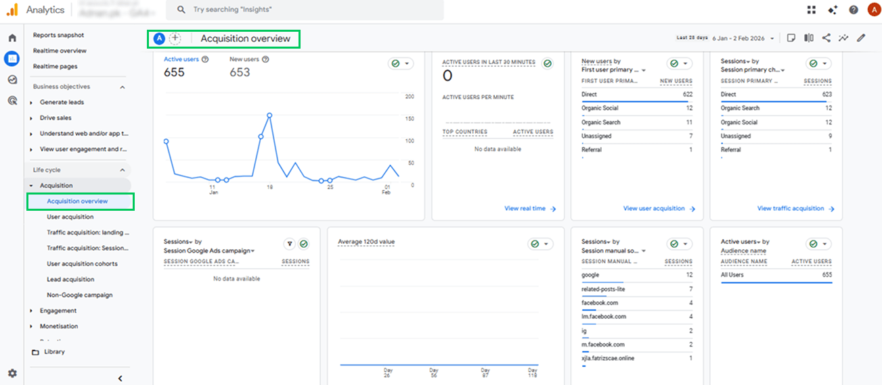This screenshot has width=882, height=385.
Task: Collapse the Life cycle section
Action: click(x=123, y=170)
